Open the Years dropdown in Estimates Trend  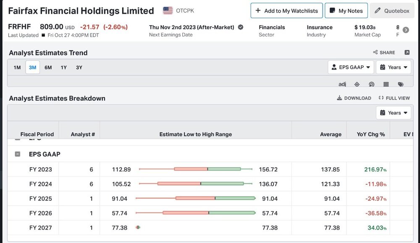click(x=394, y=67)
